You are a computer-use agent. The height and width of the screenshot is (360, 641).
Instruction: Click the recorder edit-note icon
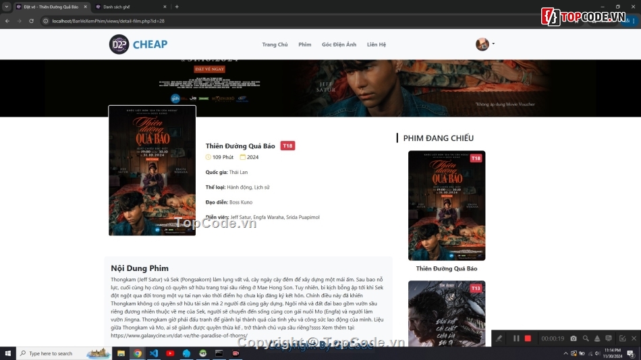[x=622, y=338]
